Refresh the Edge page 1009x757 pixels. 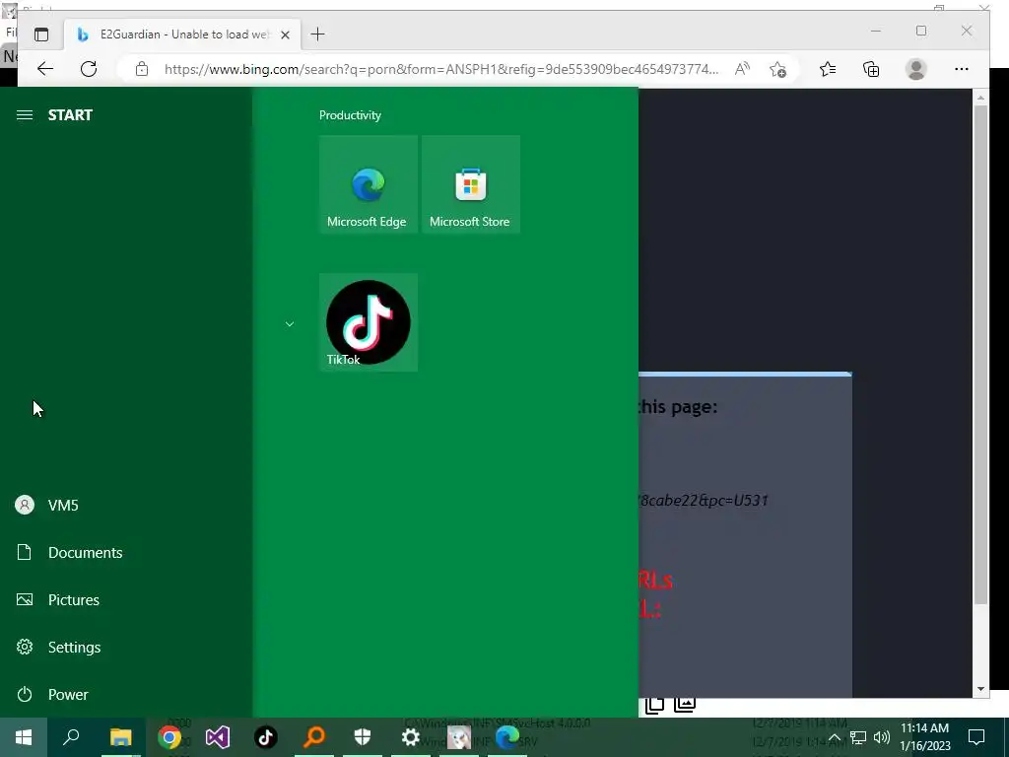89,69
